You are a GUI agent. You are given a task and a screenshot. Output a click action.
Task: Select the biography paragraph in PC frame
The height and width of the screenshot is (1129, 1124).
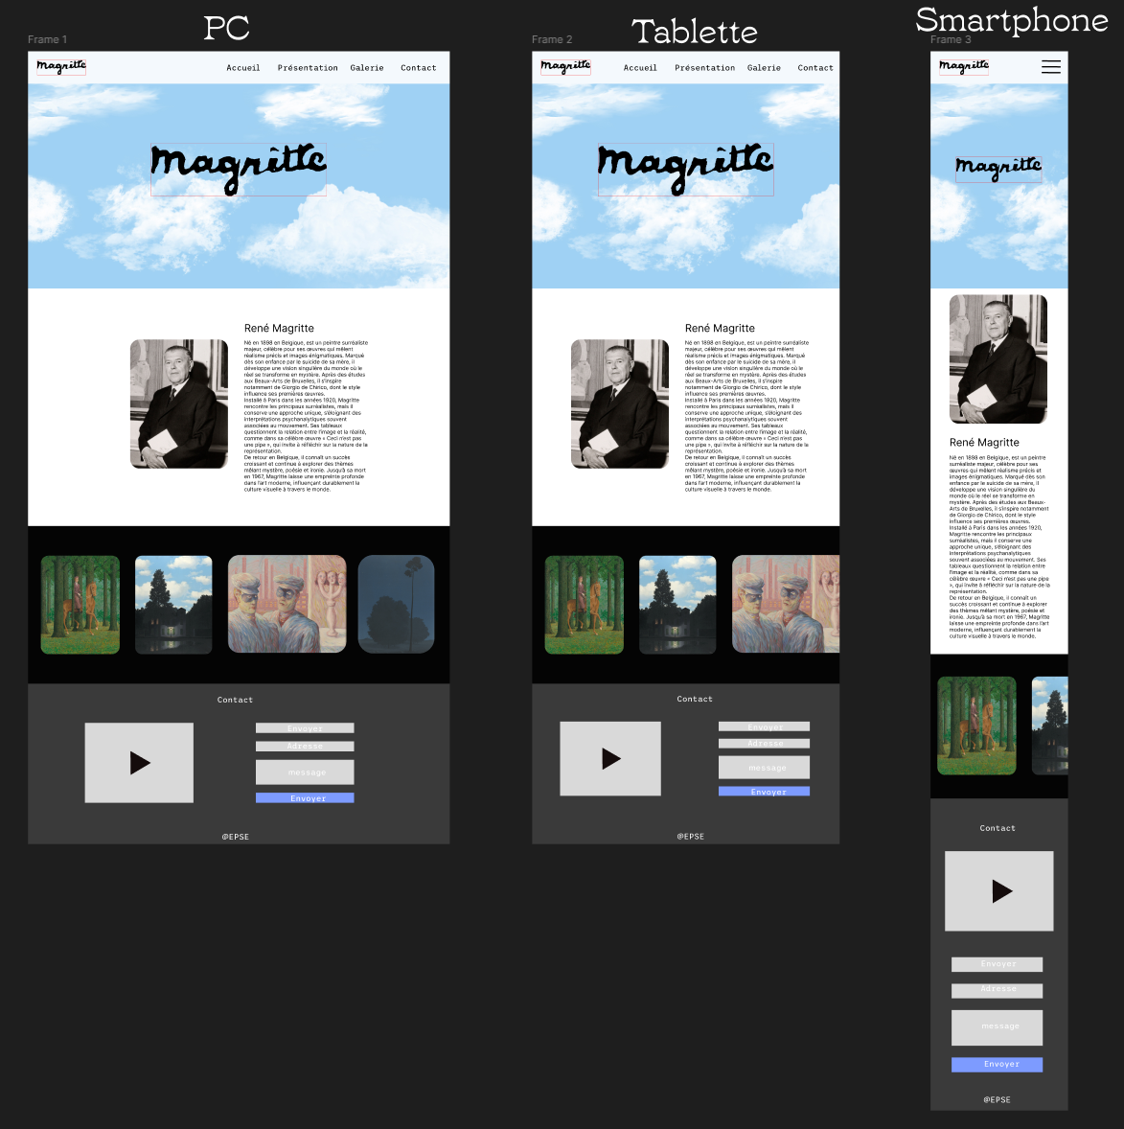click(x=306, y=416)
